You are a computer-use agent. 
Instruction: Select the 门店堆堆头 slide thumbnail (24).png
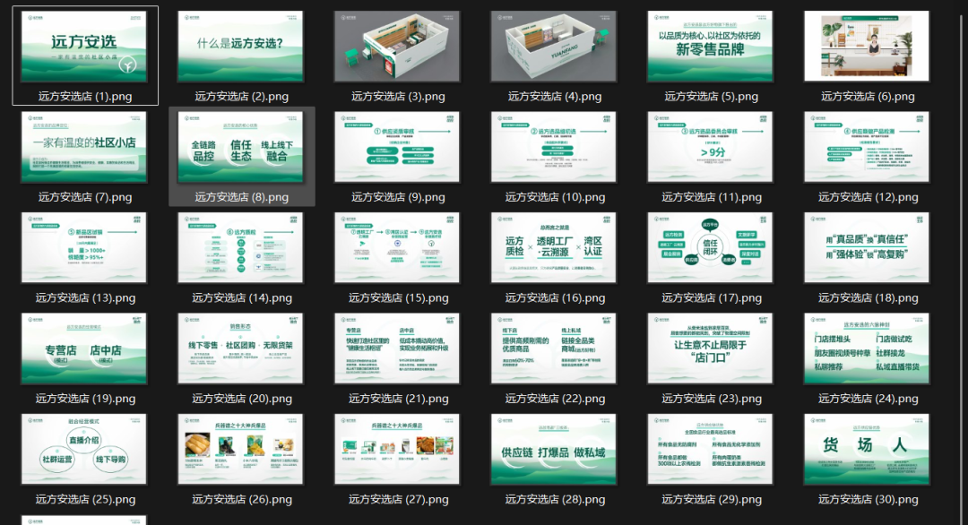(x=867, y=349)
